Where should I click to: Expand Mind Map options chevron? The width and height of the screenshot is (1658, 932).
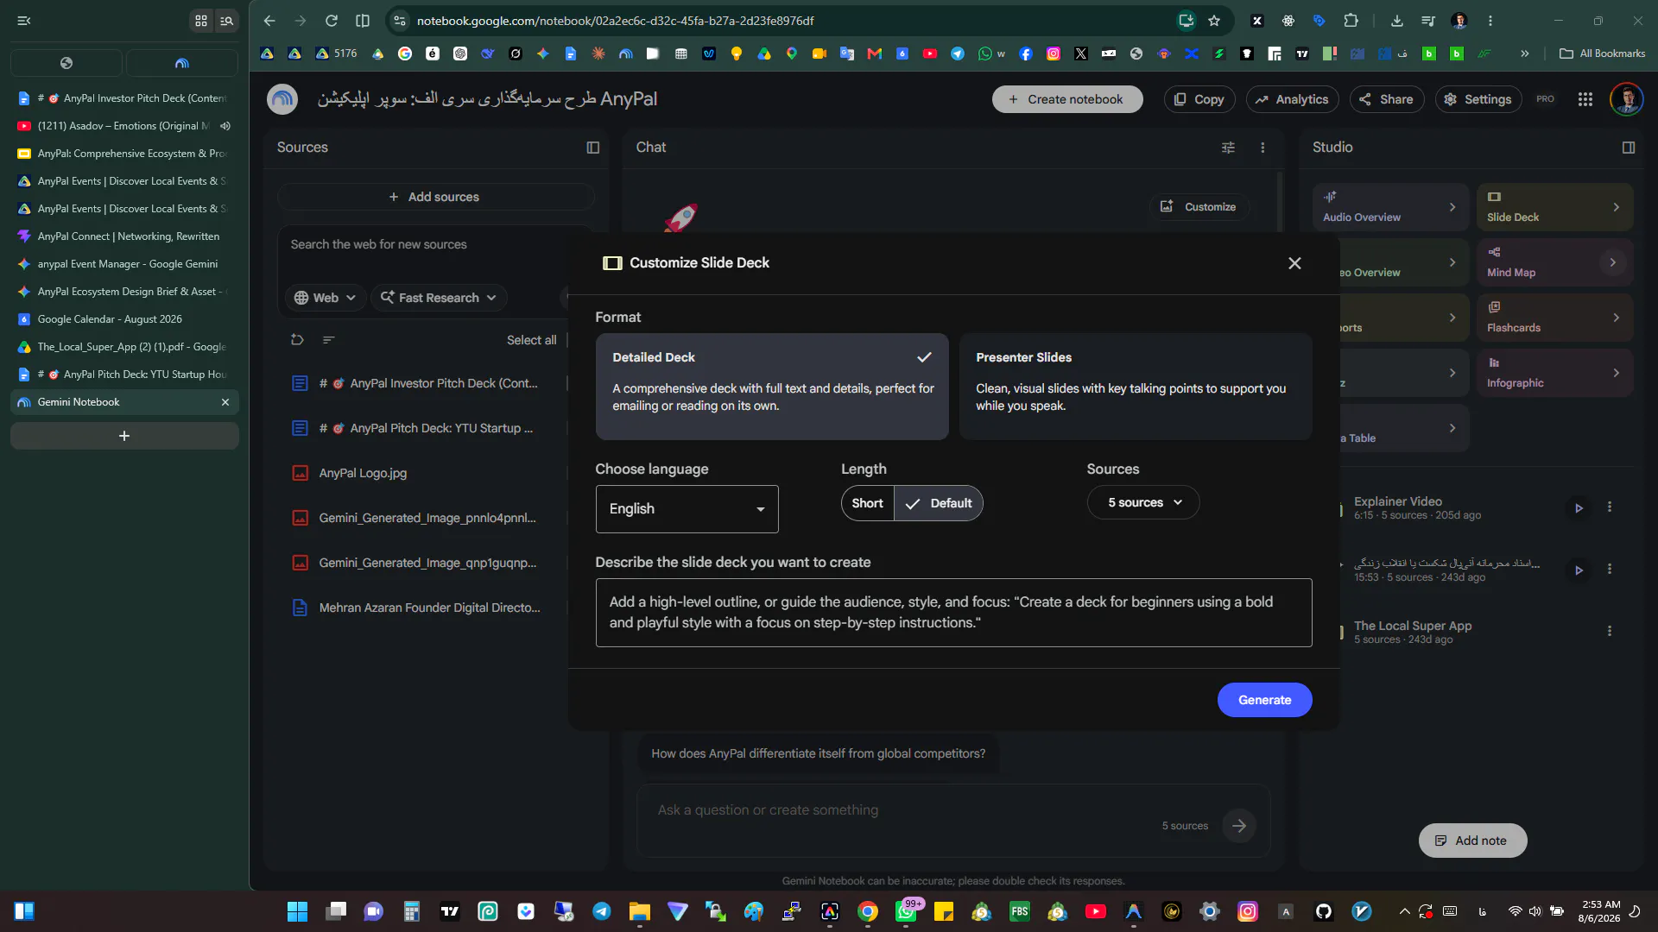point(1612,262)
